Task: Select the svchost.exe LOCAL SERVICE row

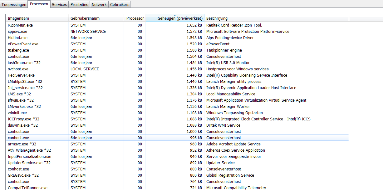Action: 18,69
